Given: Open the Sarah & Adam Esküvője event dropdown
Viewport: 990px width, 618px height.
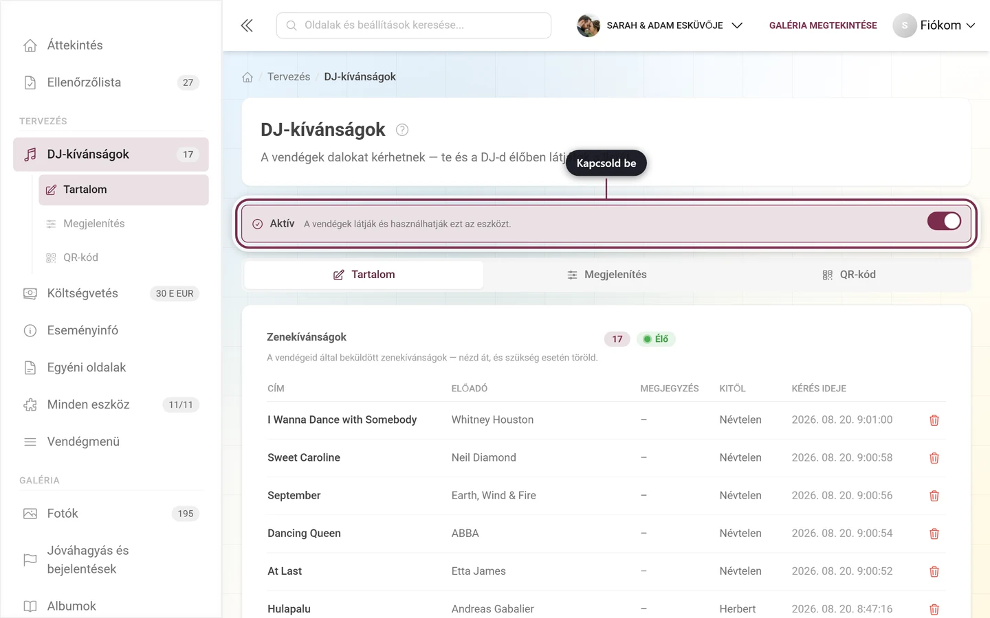Looking at the screenshot, I should (x=660, y=25).
